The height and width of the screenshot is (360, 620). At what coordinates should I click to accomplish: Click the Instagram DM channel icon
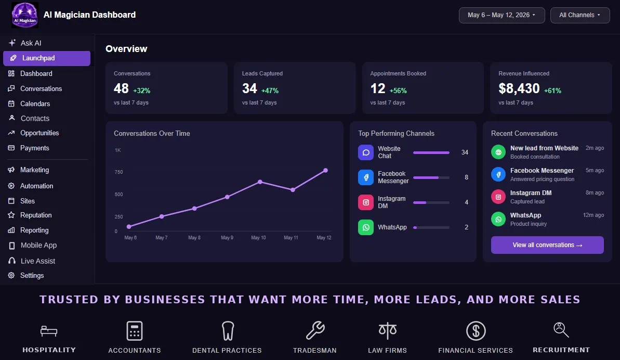pos(366,202)
